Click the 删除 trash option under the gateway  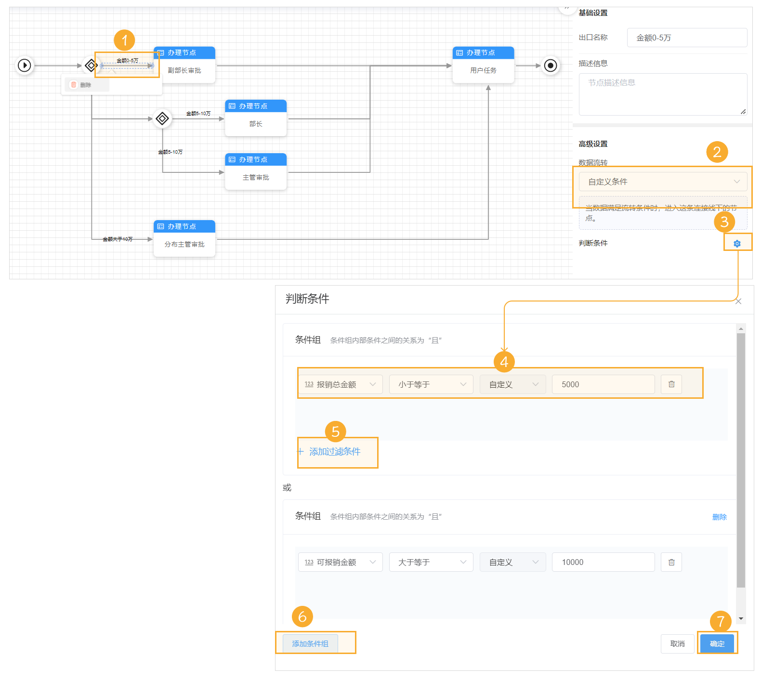[81, 85]
